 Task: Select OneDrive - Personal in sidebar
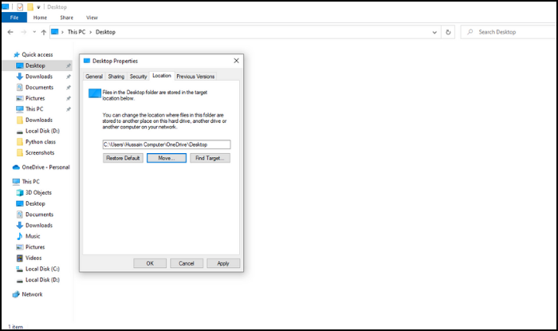(45, 167)
